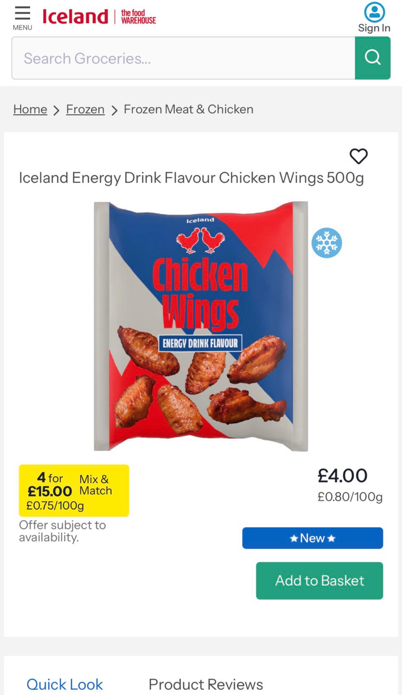Switch to the Quick Look tab
402x695 pixels.
point(65,684)
